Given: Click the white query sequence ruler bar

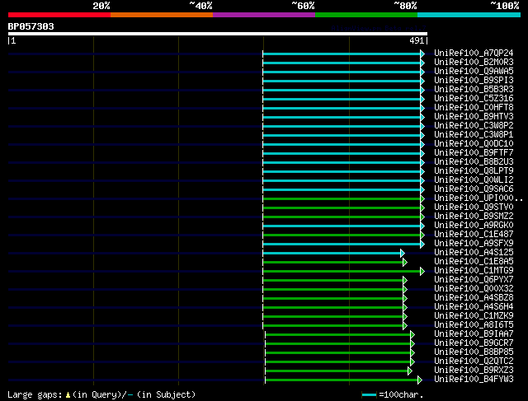Looking at the screenshot, I should (x=218, y=34).
